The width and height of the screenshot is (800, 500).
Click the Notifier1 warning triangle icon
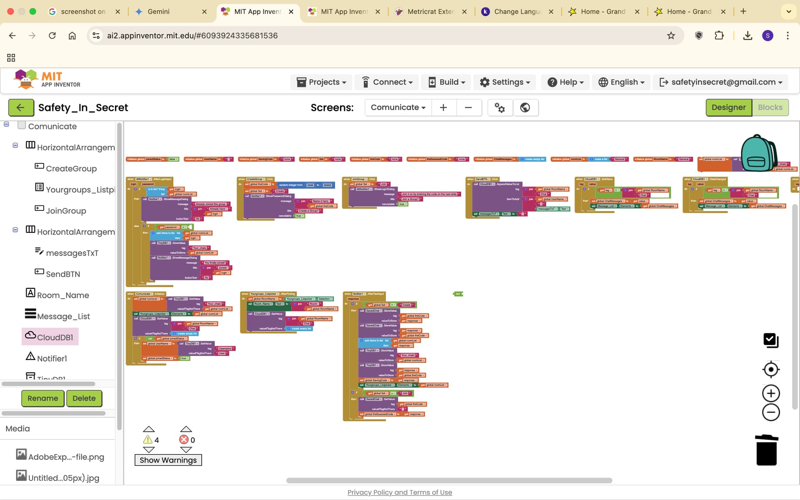[30, 356]
